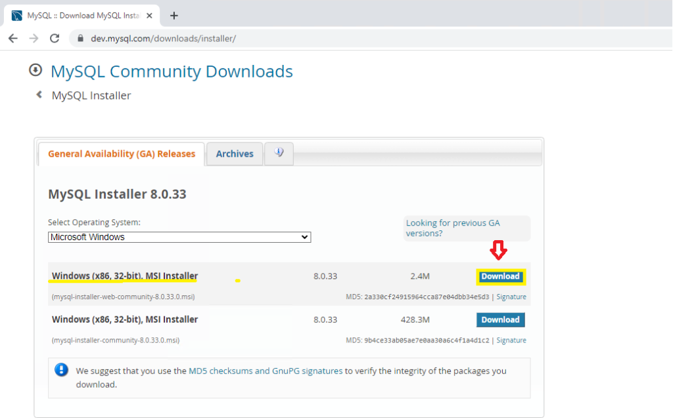This screenshot has height=418, width=673.
Task: Close the MySQL Download tab
Action: 149,16
